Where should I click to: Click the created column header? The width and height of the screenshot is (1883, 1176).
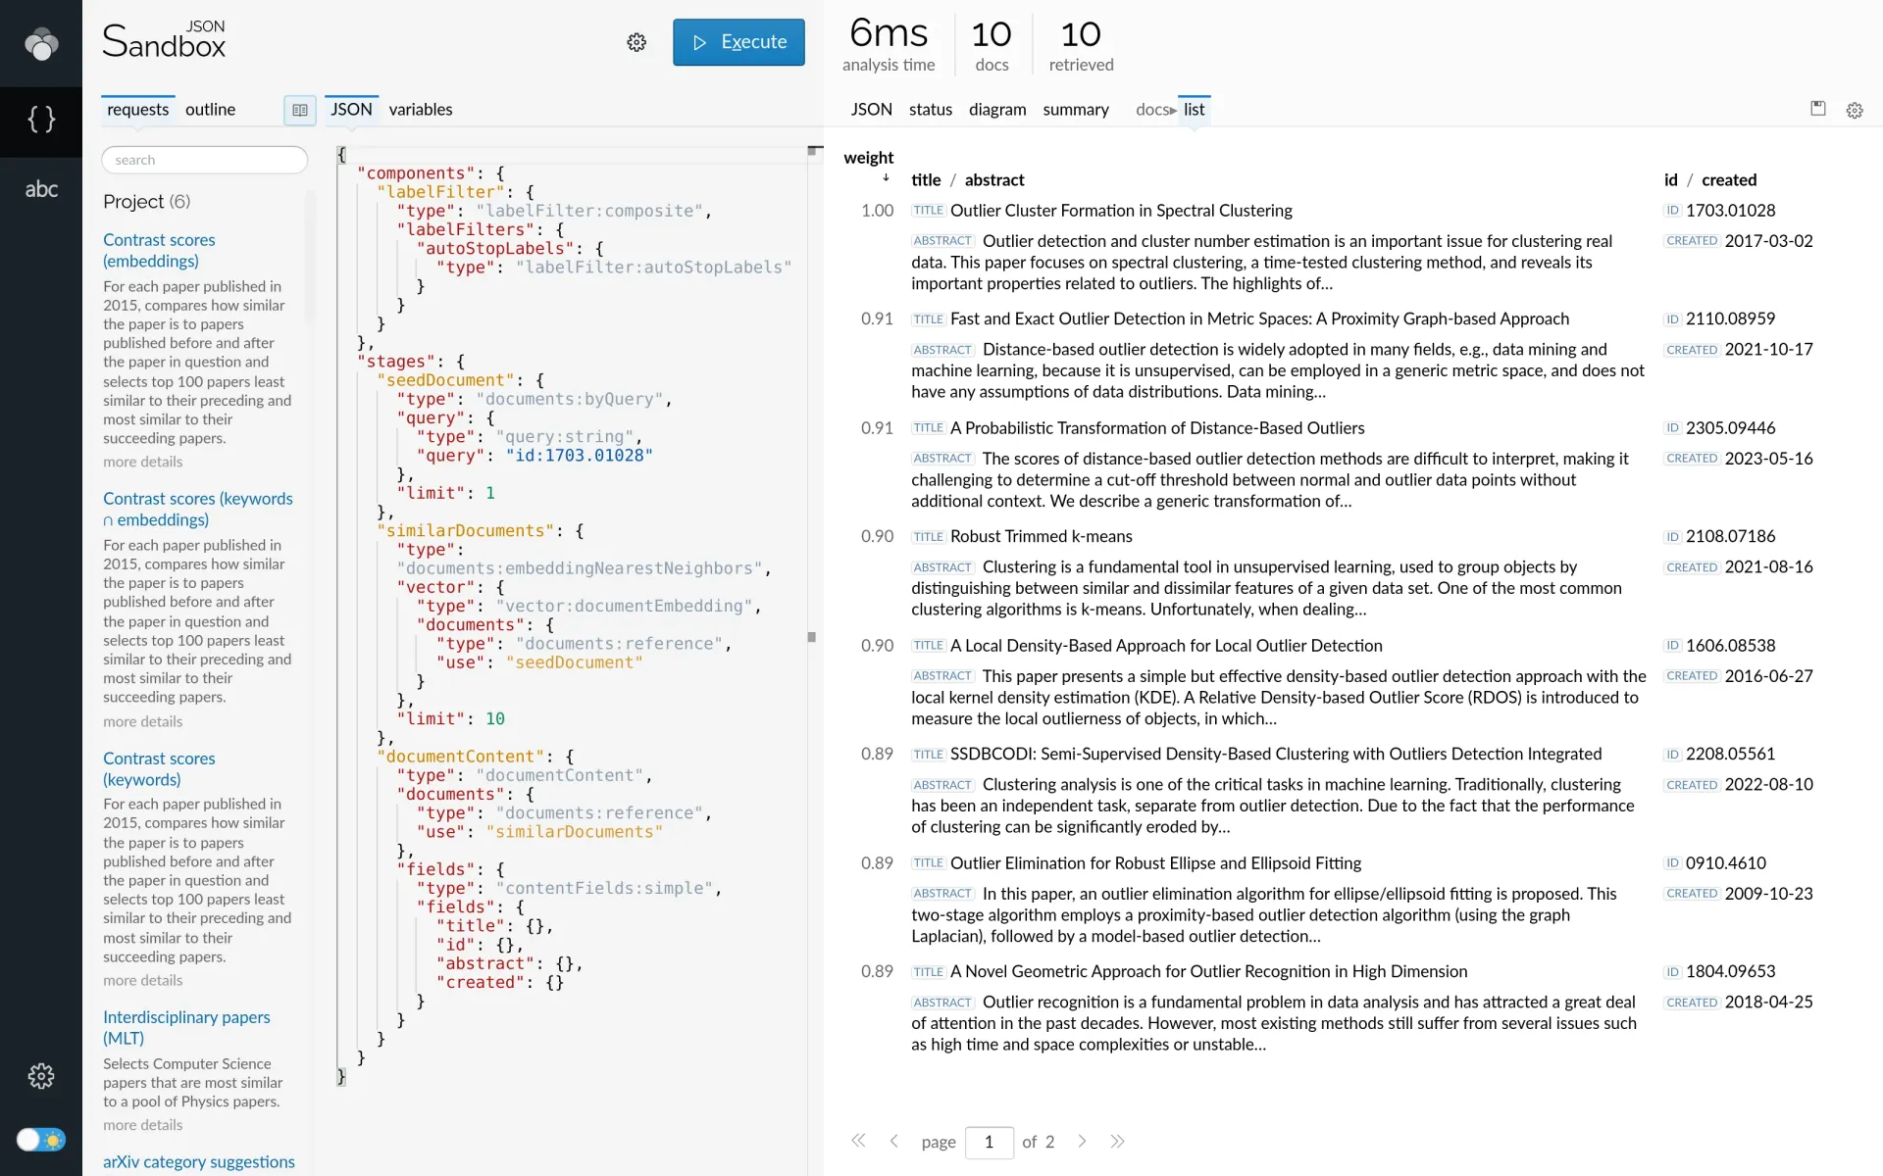(x=1728, y=179)
